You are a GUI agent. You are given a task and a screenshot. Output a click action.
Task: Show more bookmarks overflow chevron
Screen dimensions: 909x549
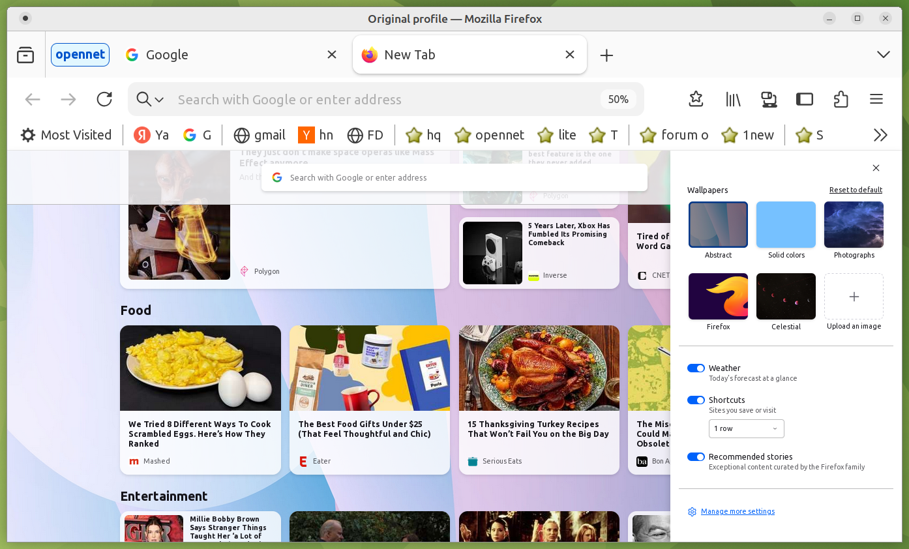click(x=880, y=135)
